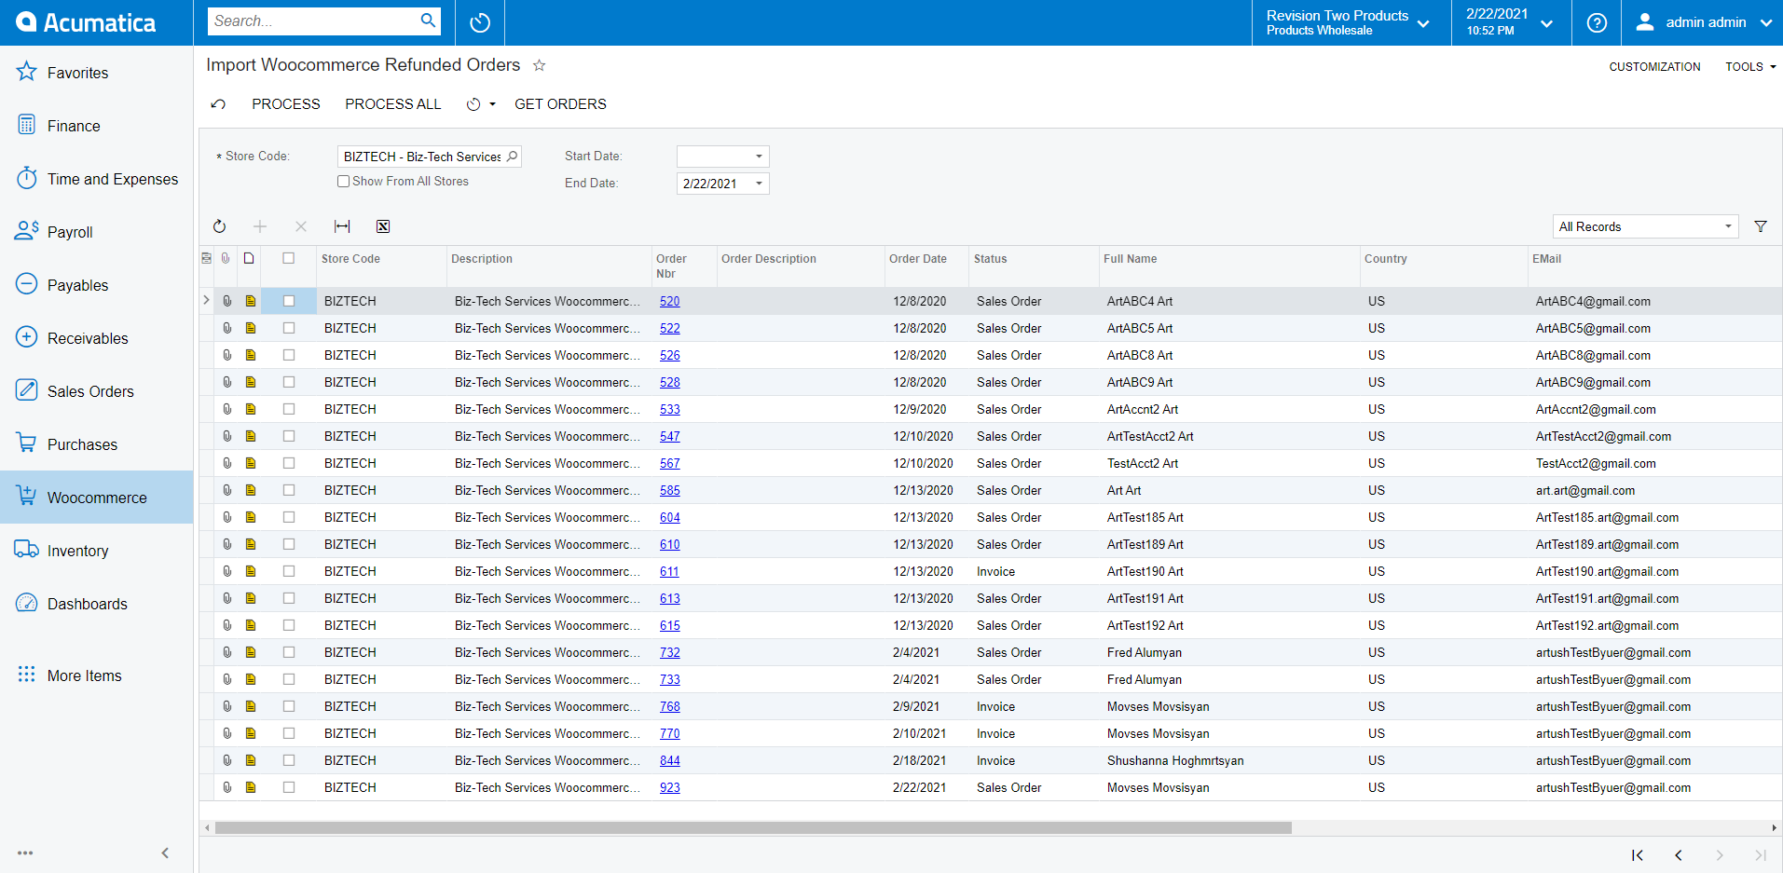Viewport: 1783px width, 873px height.
Task: Open the admin admin user menu
Action: click(1703, 22)
